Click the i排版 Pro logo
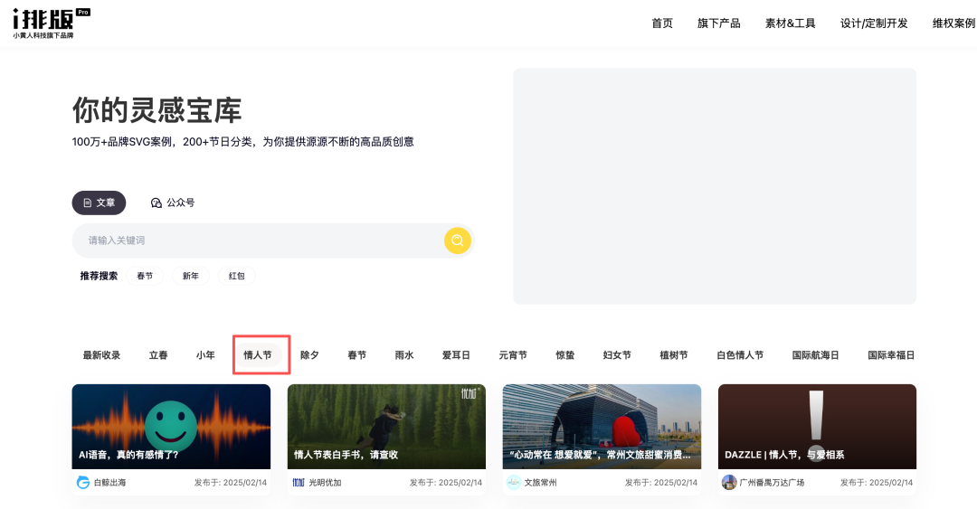 point(51,24)
